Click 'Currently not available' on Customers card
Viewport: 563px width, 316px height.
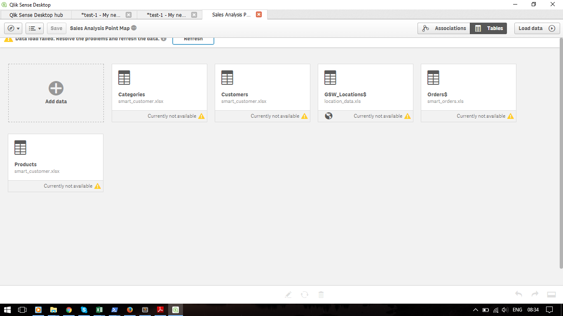click(x=275, y=116)
